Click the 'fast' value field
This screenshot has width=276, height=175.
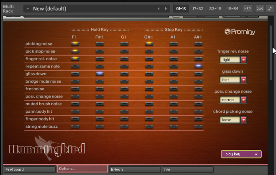(x=230, y=80)
